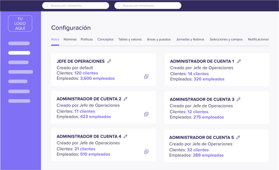The image size is (279, 170).
Task: Click the JEFE DE OPERACIONES title
Action: [x=81, y=61]
